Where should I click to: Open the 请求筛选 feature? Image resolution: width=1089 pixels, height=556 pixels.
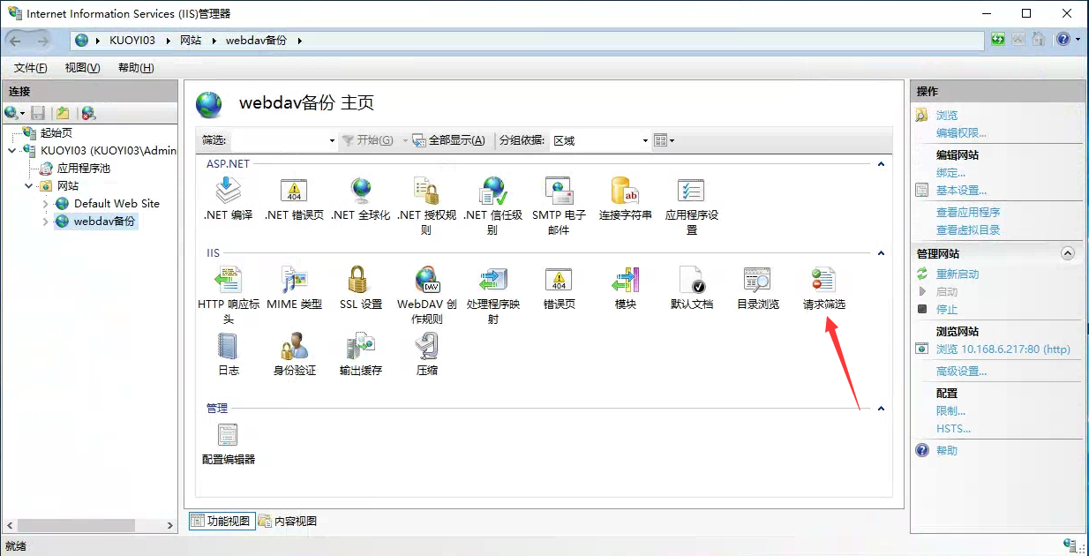tap(823, 288)
